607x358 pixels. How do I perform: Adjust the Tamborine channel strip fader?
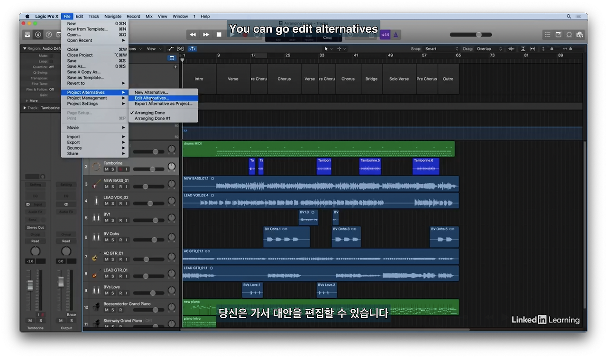[x=30, y=285]
